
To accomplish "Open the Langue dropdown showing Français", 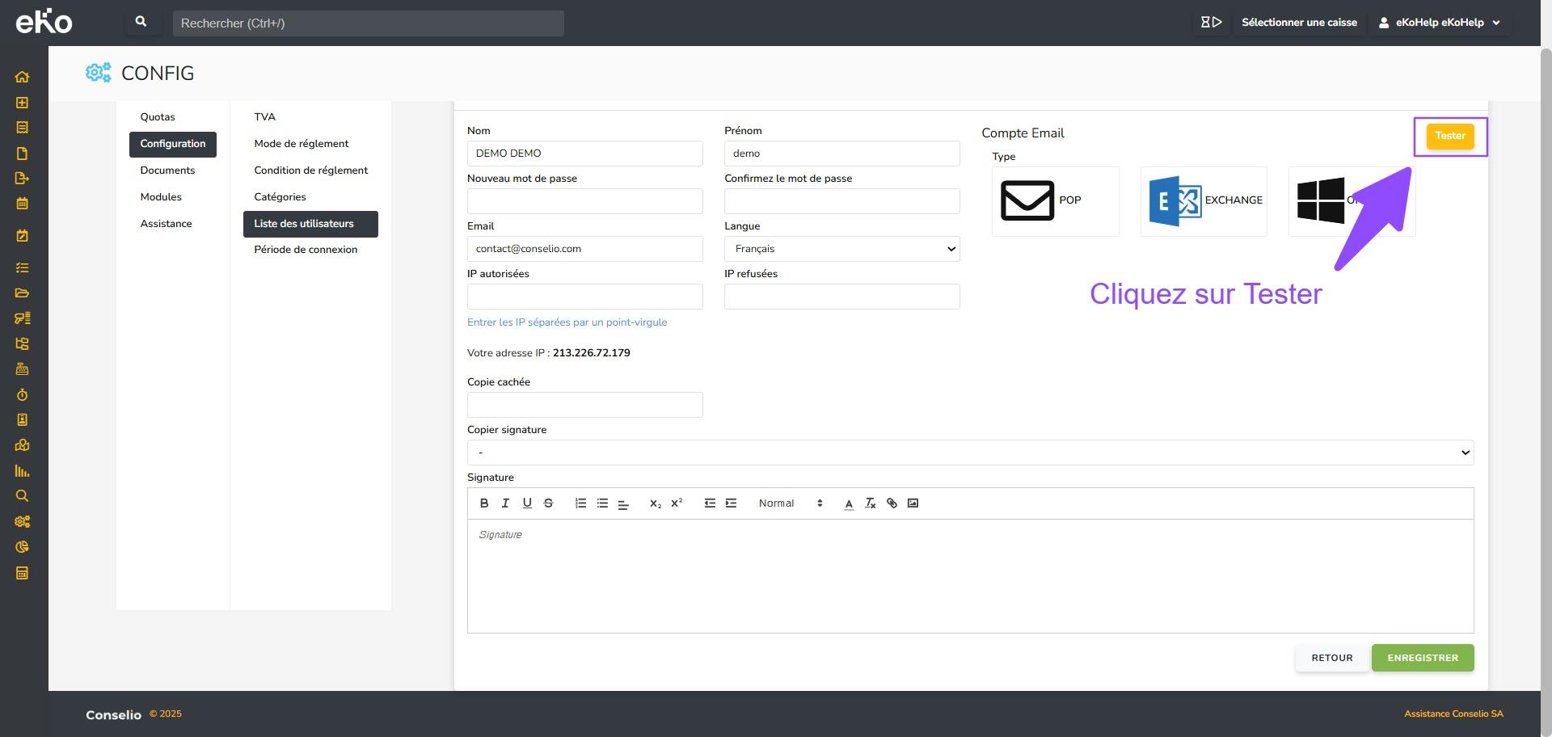I will [841, 249].
